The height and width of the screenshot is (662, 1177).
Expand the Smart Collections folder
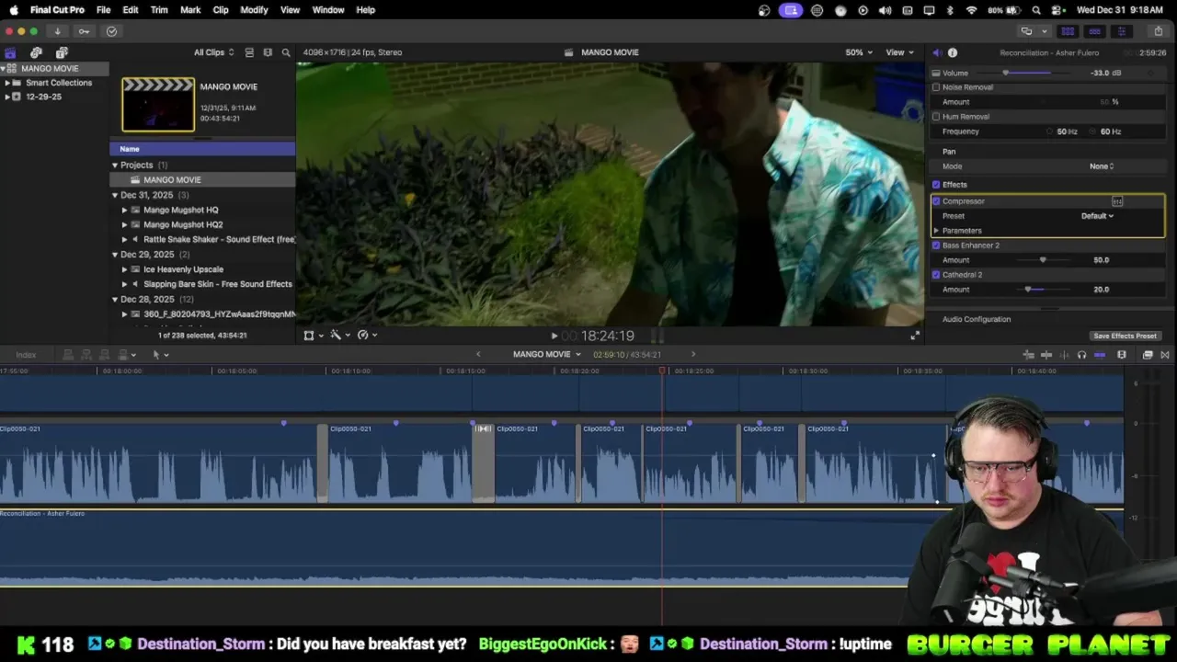click(7, 83)
